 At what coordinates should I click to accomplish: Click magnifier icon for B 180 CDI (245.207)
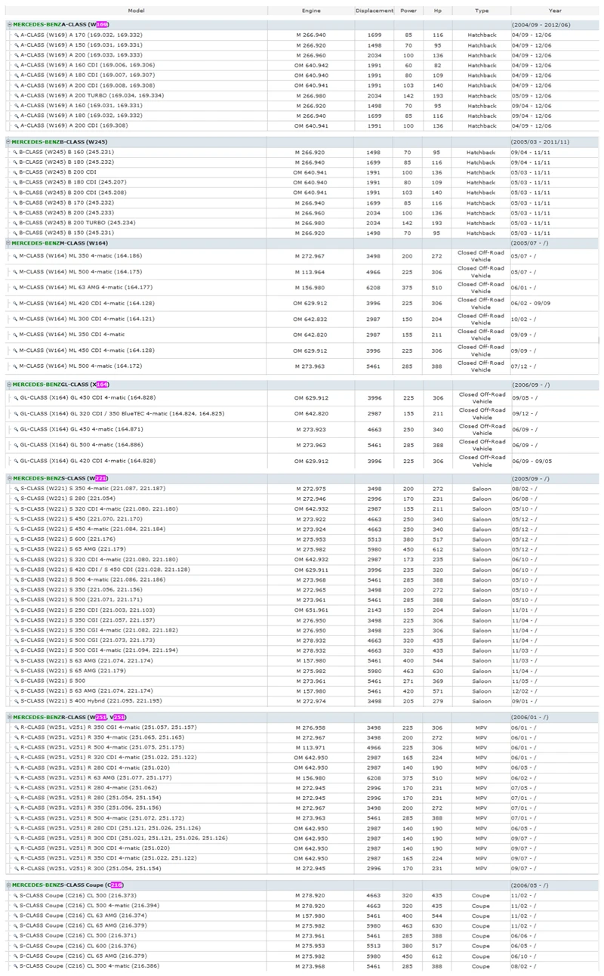click(16, 182)
